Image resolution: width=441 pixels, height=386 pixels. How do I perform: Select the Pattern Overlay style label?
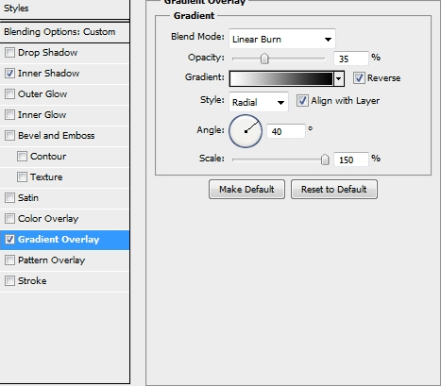pos(51,260)
